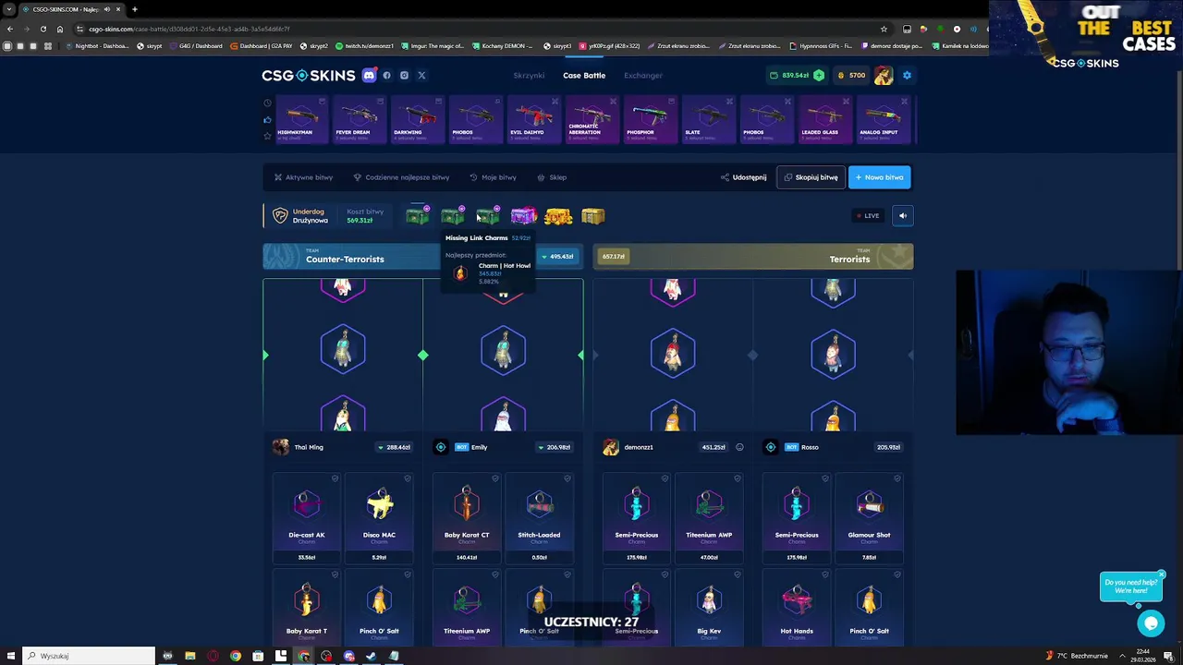Screen dimensions: 1183x665
Task: Bookmark this page with the star icon
Action: pyautogui.click(x=884, y=29)
